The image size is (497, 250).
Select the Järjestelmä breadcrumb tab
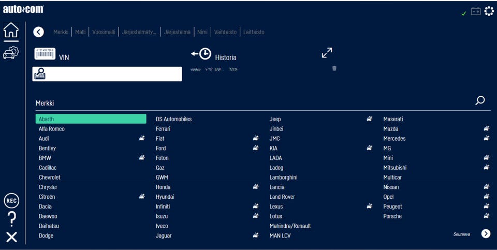coord(177,32)
